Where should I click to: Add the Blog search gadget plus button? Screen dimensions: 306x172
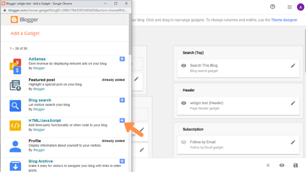(x=122, y=100)
